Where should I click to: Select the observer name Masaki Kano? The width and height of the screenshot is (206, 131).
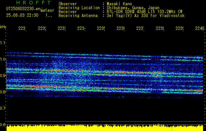119,4
